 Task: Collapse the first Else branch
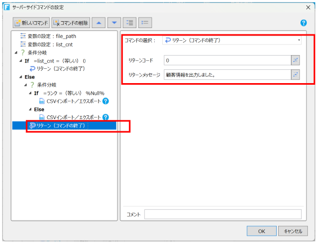tap(21, 77)
